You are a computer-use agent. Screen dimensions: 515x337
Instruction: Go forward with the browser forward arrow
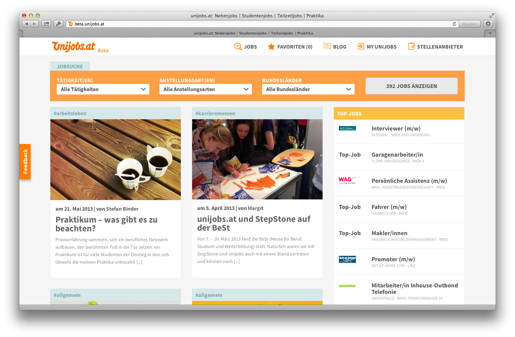tap(34, 24)
